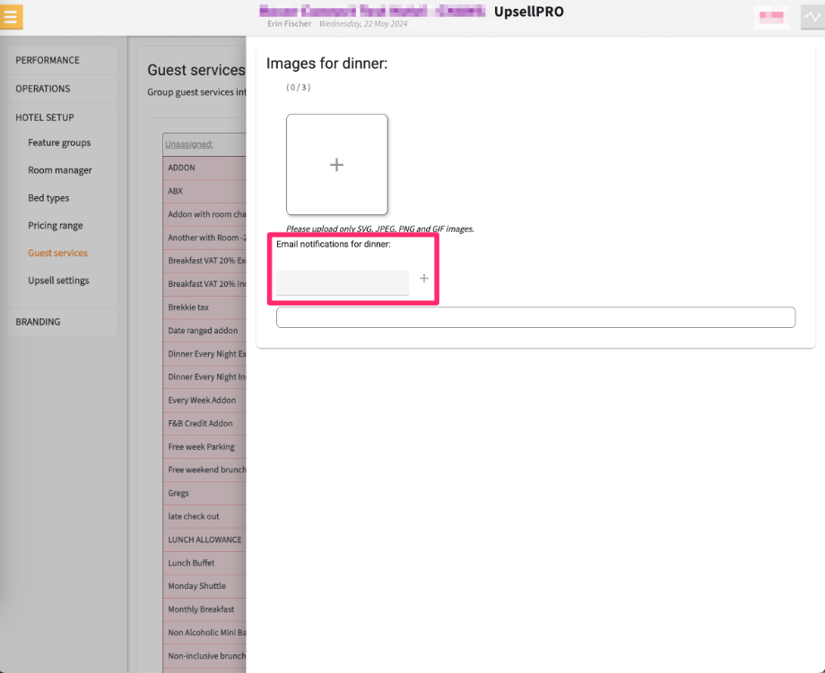This screenshot has height=673, width=825.
Task: Select LUNCH ALLOWANCE row
Action: click(x=204, y=539)
